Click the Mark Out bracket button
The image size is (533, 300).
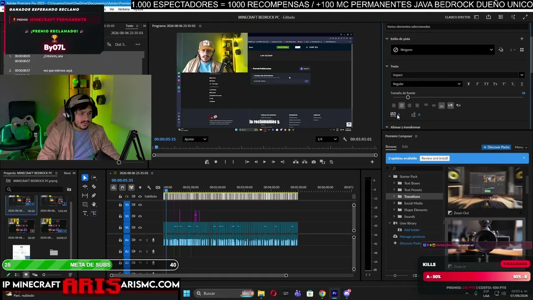233,162
